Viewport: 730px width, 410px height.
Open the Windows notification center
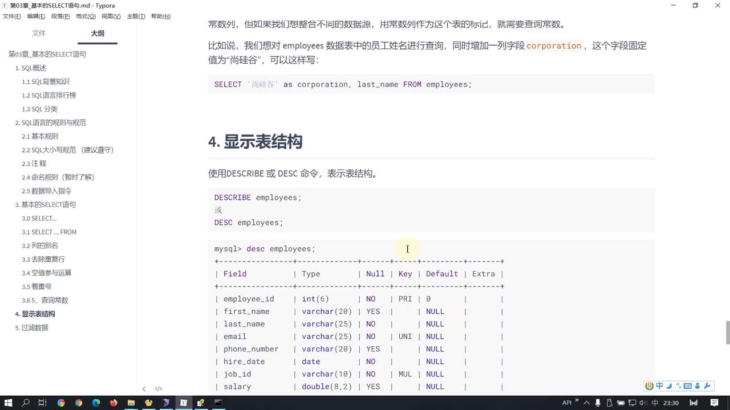tap(714, 403)
